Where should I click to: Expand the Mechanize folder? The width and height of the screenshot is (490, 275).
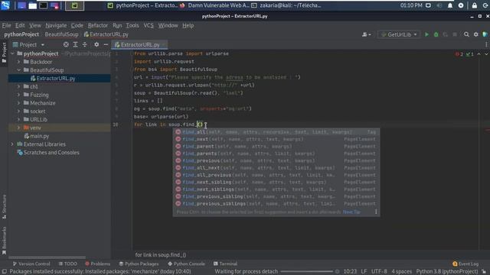click(x=18, y=103)
